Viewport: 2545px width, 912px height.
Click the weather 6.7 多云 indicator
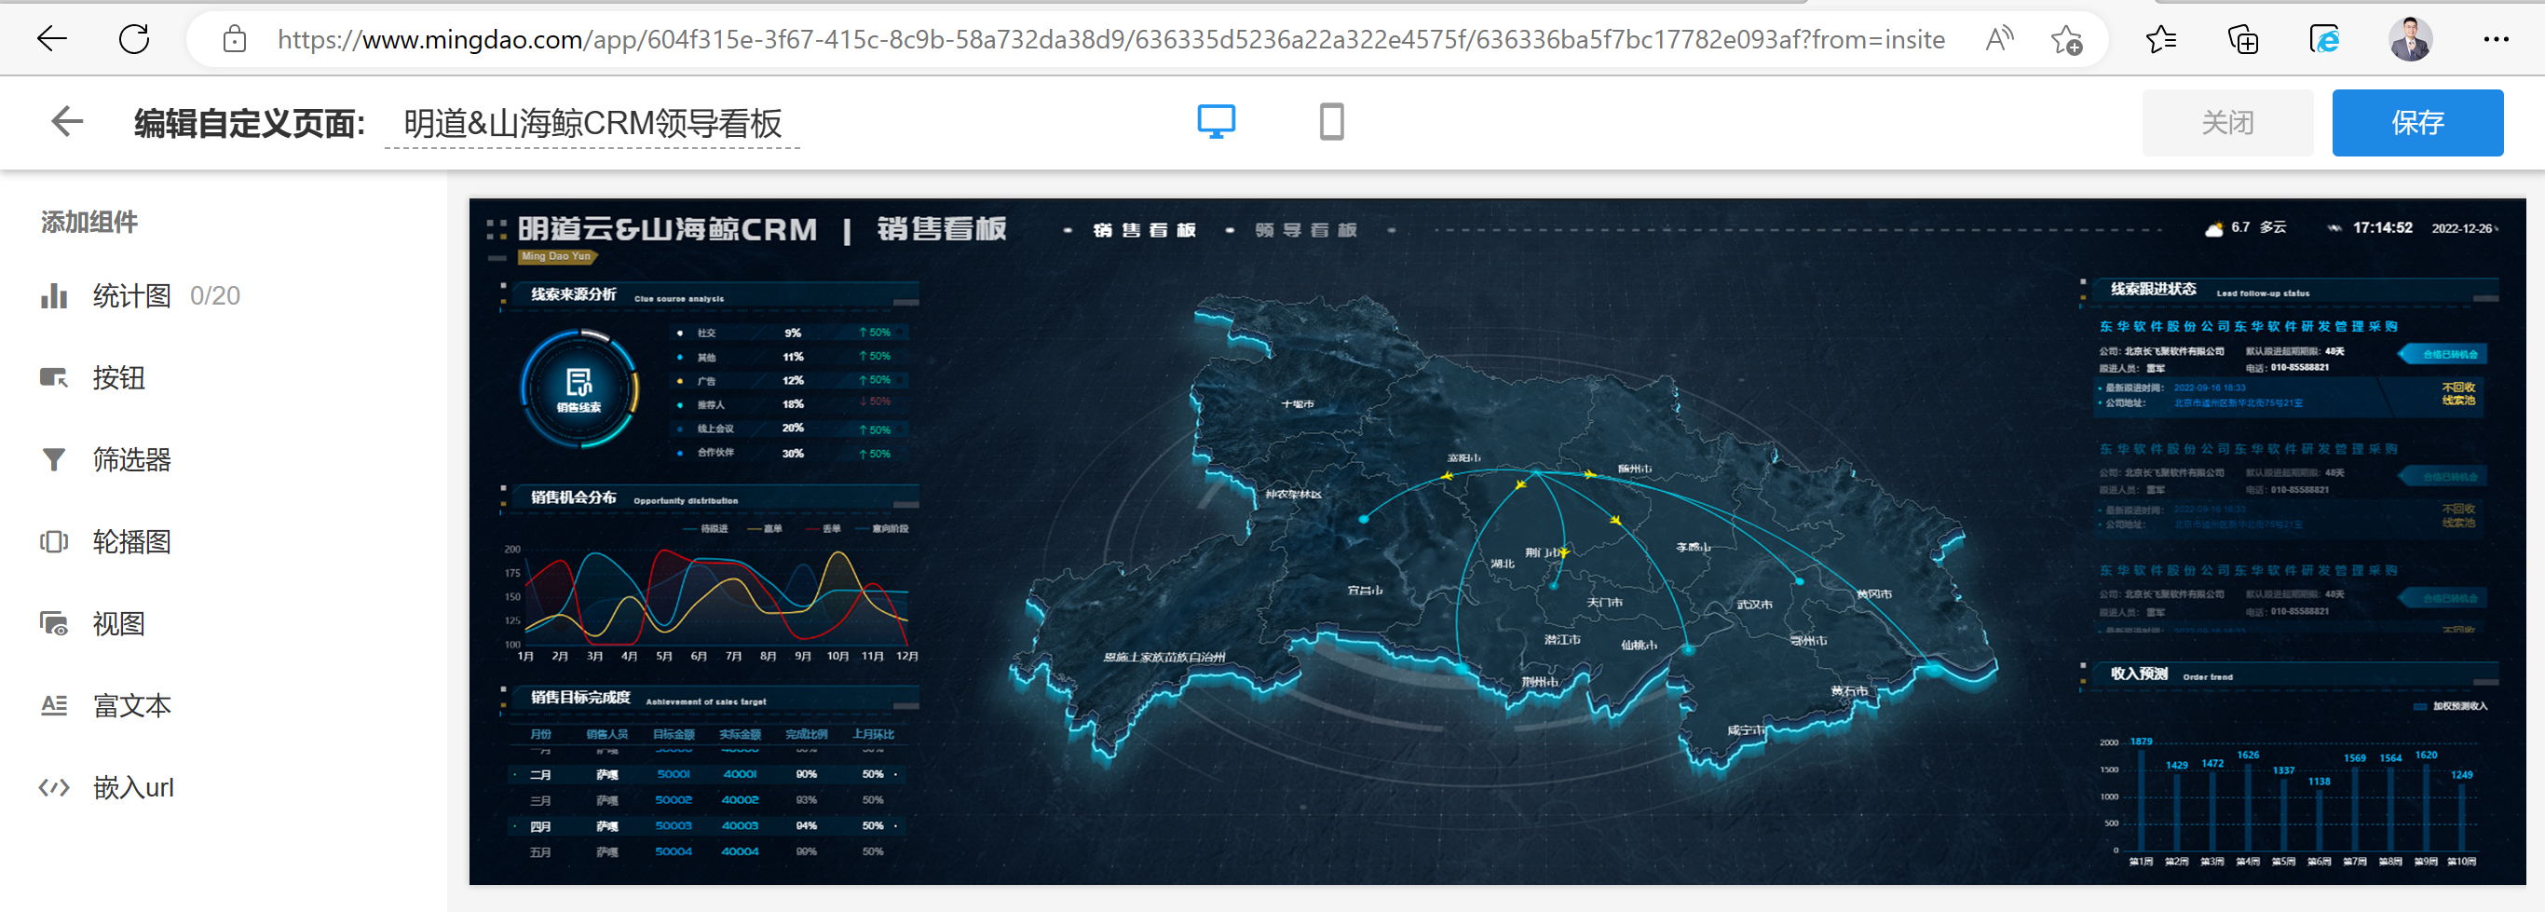(2246, 228)
